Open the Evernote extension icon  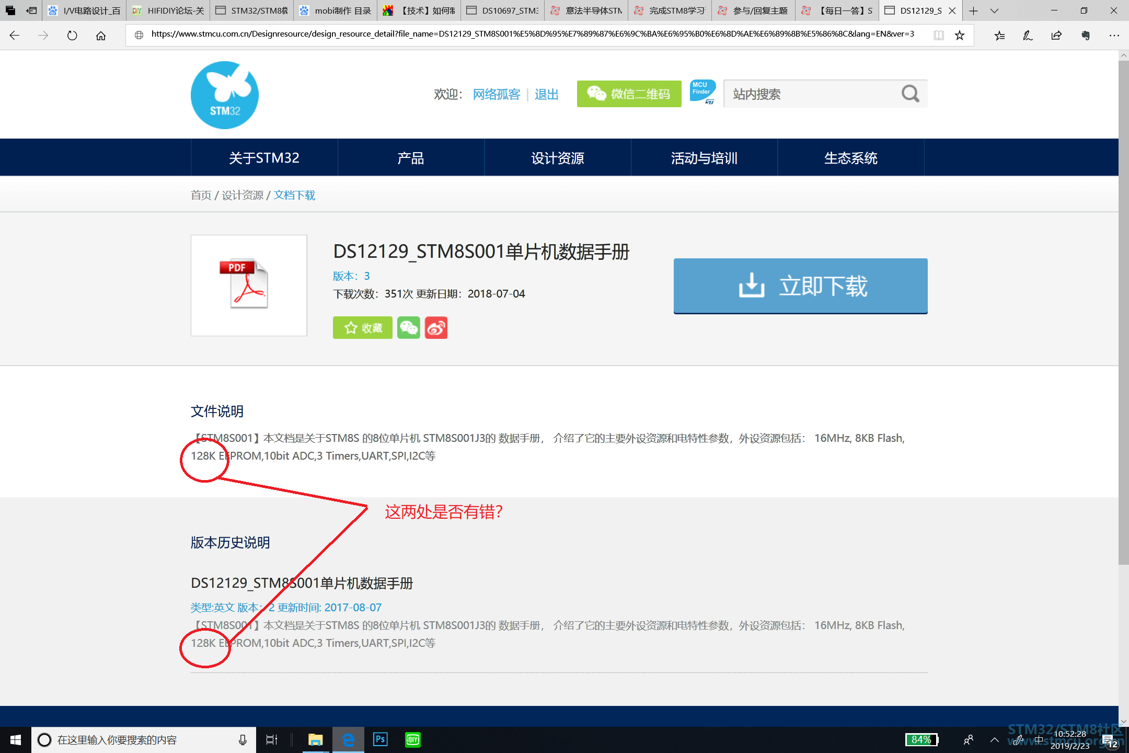pyautogui.click(x=1086, y=35)
